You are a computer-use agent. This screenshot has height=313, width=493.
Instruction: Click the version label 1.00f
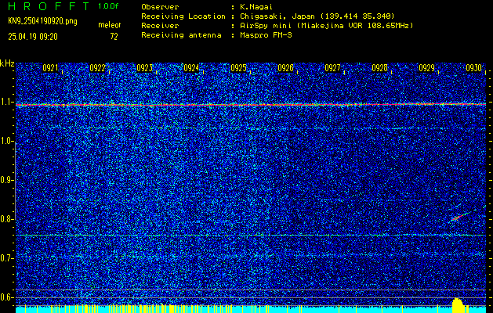point(108,6)
